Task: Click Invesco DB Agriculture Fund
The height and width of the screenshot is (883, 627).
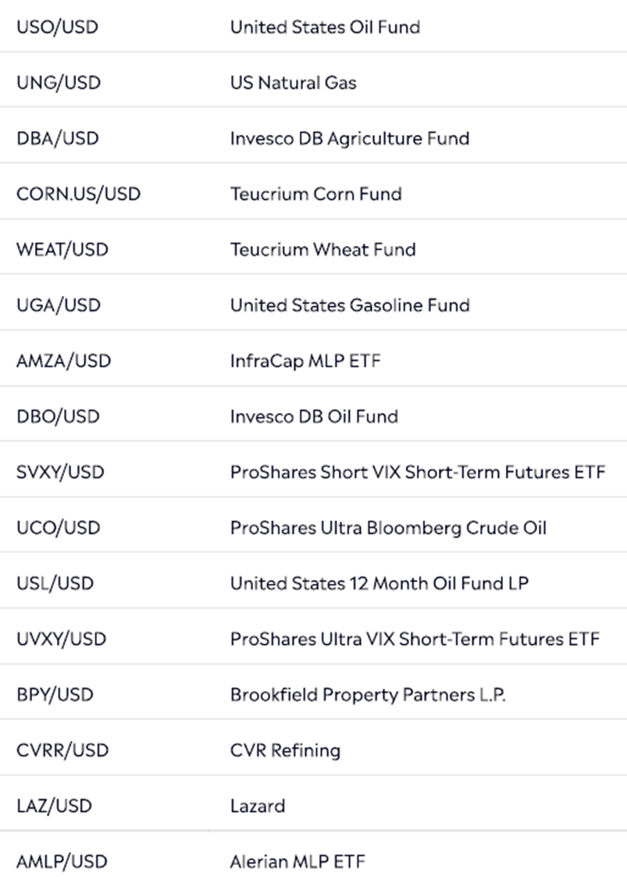Action: (349, 138)
